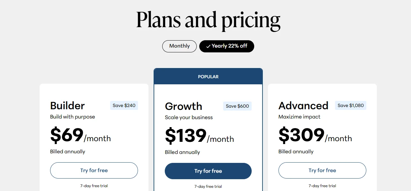Click Try for free under Growth
The width and height of the screenshot is (411, 191).
(208, 171)
